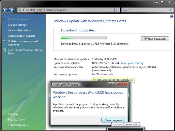Viewport: 175px width, 131px height.
Task: Open the address bar history dropdown
Action: click(x=112, y=10)
